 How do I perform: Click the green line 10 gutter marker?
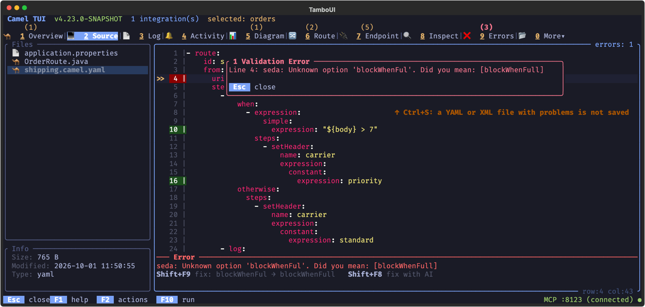pos(177,129)
